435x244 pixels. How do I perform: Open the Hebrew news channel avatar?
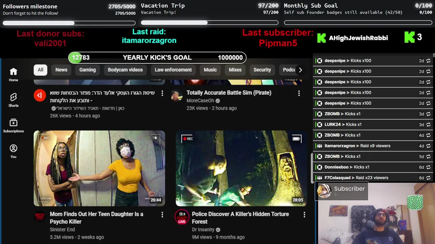[x=40, y=96]
